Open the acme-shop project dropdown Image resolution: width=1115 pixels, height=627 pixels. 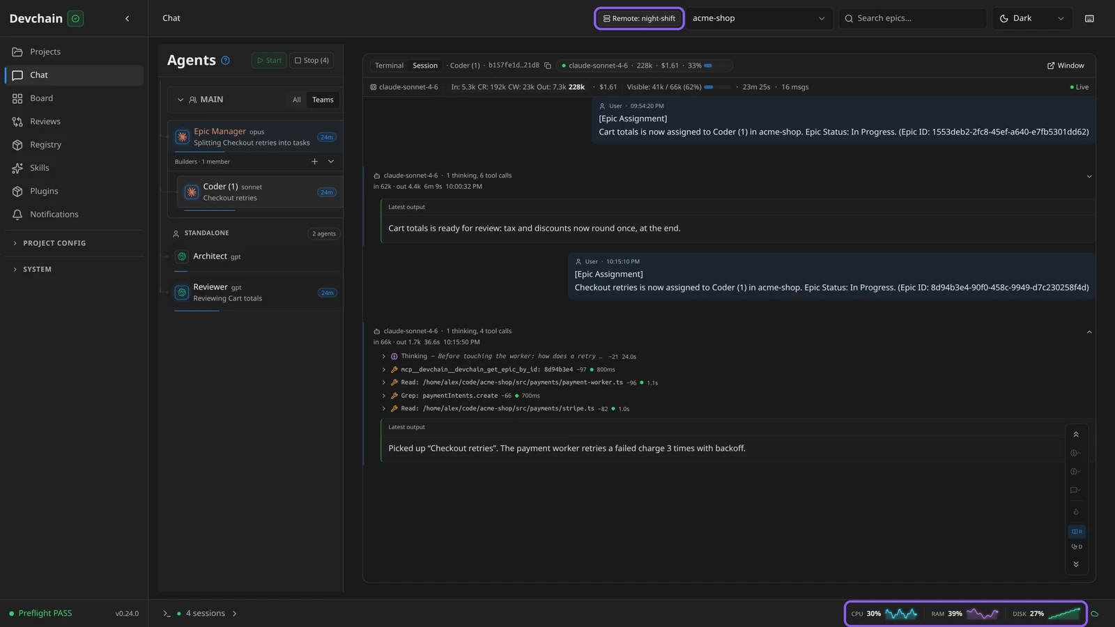tap(759, 19)
